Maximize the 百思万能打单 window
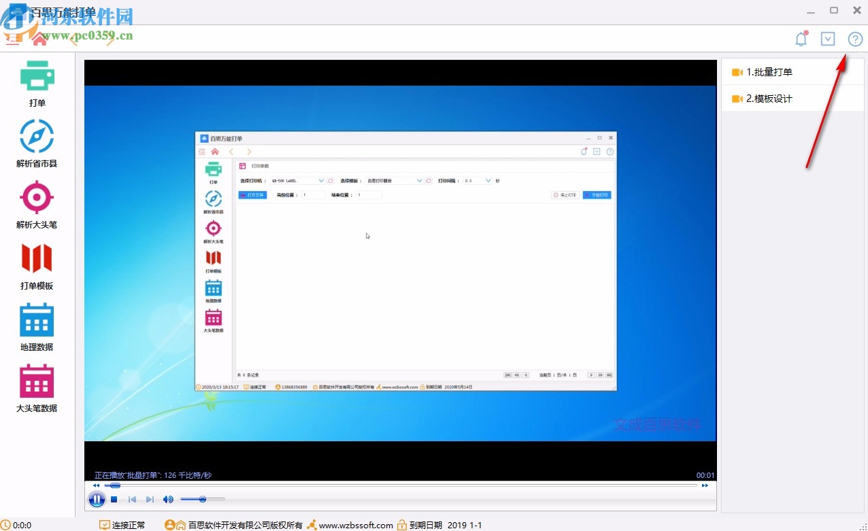 tap(834, 10)
